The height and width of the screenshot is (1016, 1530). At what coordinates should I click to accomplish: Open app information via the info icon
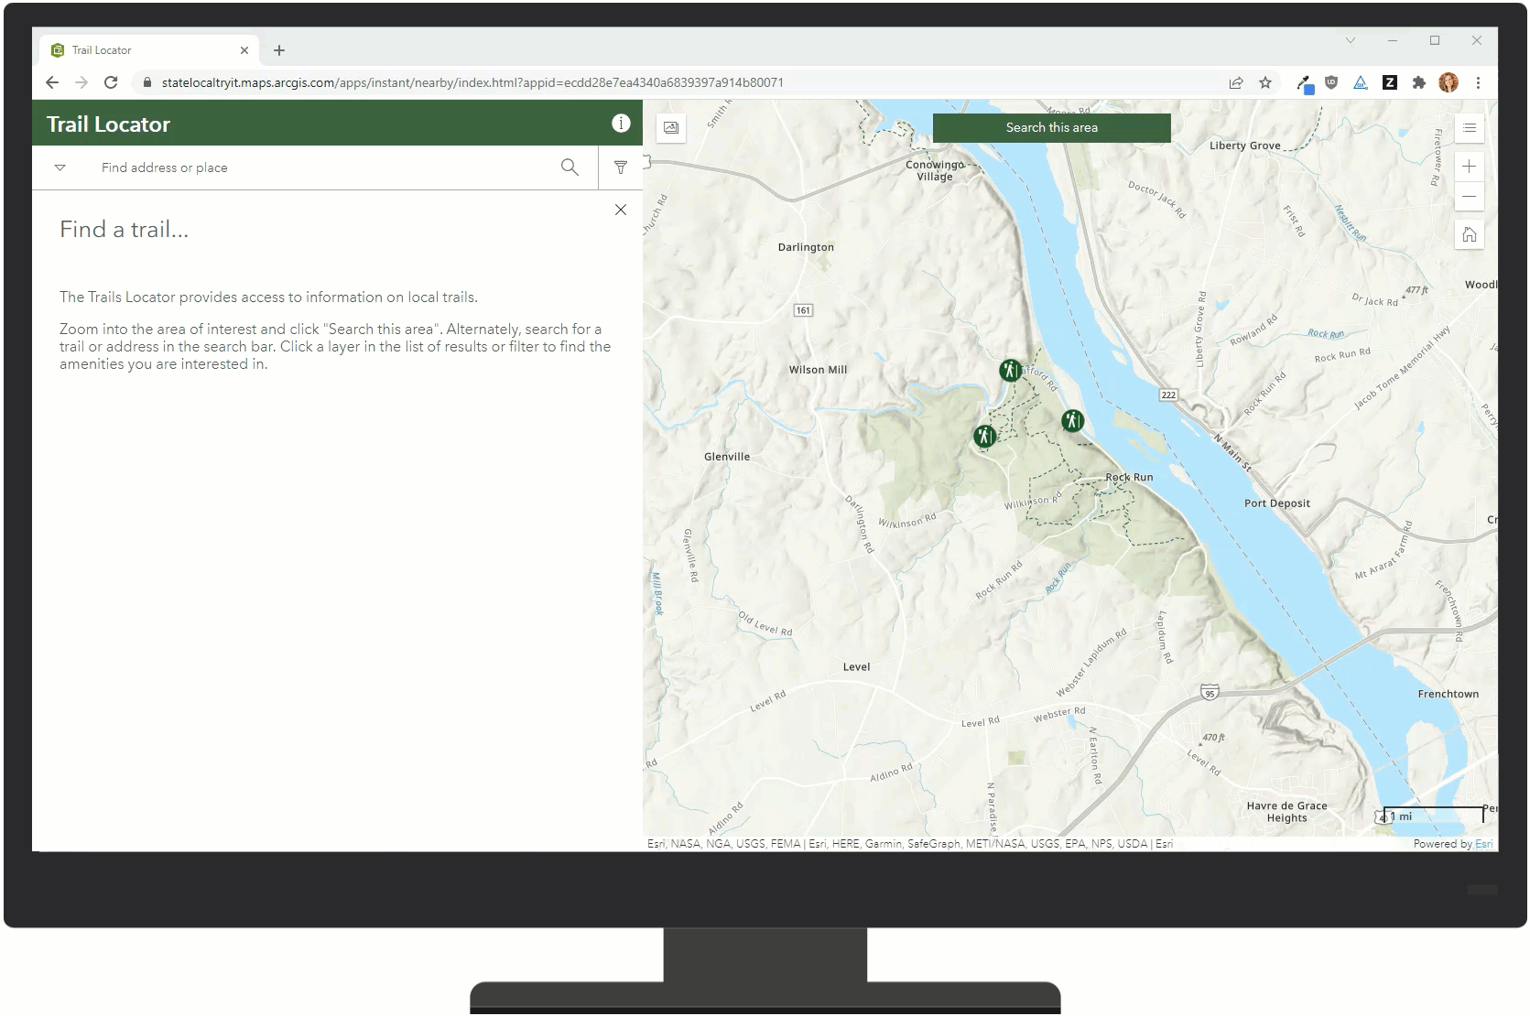coord(621,123)
